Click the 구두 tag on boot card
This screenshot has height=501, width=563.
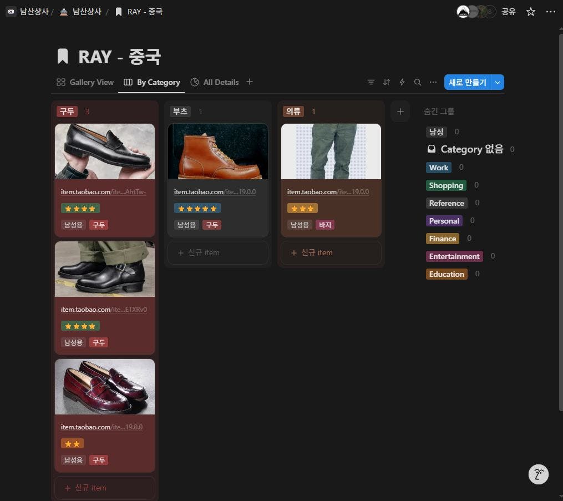point(212,225)
